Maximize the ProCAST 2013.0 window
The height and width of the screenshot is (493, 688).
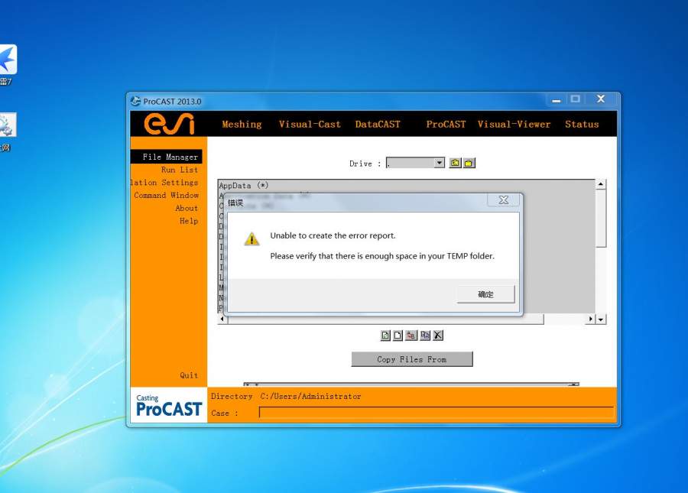575,99
